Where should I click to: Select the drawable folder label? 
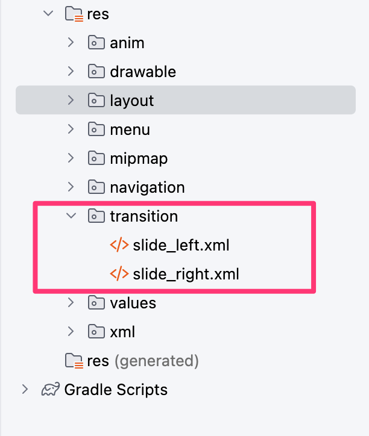[143, 72]
